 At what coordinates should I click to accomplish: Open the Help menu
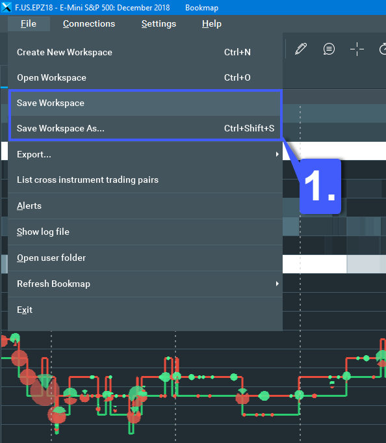pyautogui.click(x=212, y=23)
